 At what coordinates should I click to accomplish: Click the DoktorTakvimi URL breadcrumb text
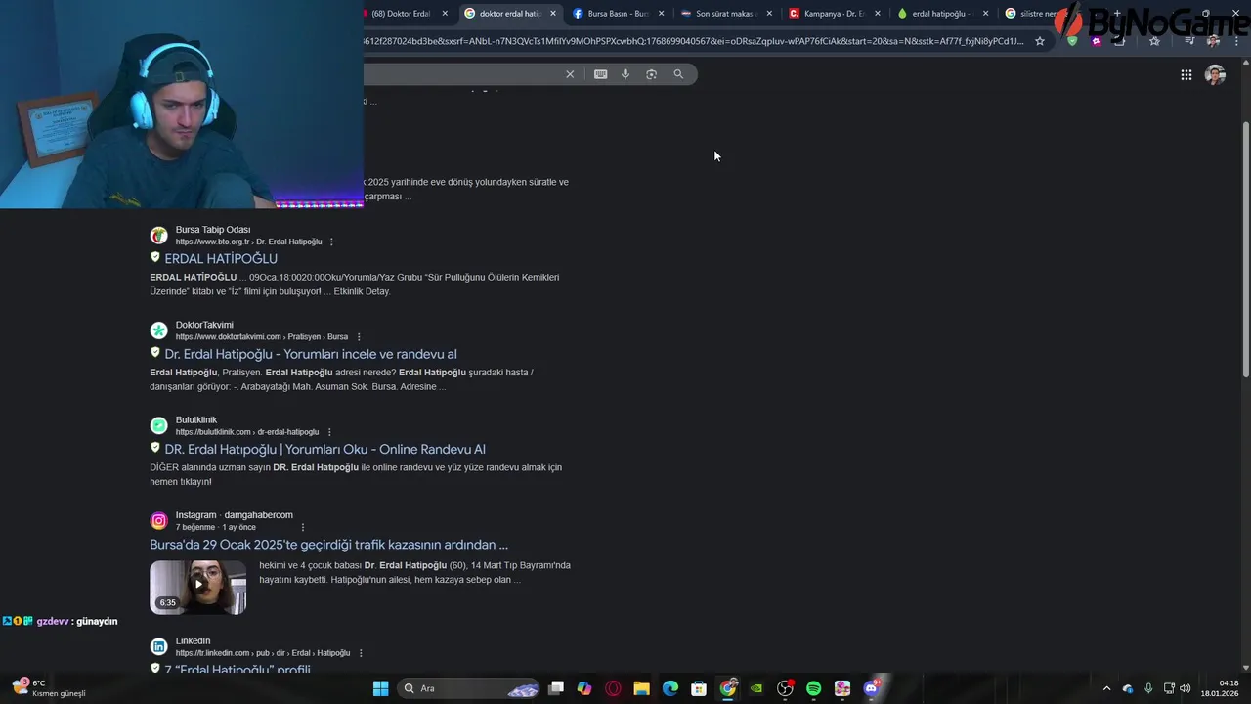point(262,337)
